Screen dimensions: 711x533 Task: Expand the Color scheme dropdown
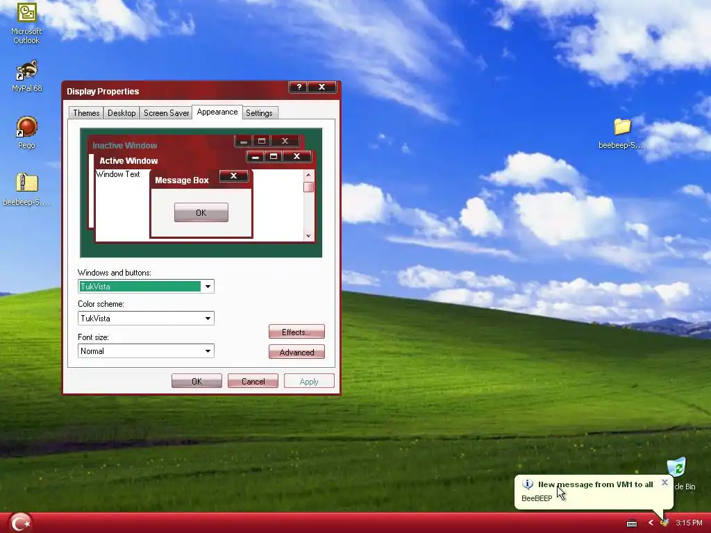pos(208,318)
